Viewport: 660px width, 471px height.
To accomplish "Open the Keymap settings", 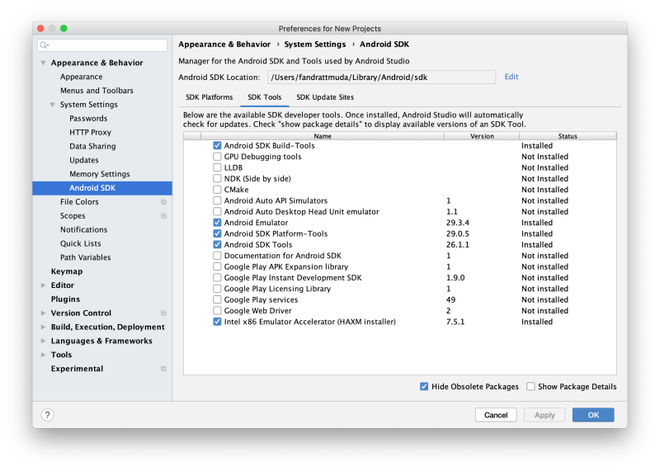I will click(x=67, y=271).
